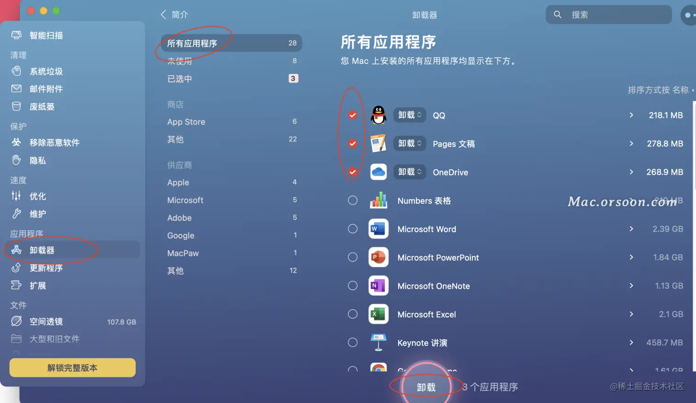The width and height of the screenshot is (696, 403).
Task: Open Malware Removal (移除恶意软件) biohazard icon
Action: point(17,142)
